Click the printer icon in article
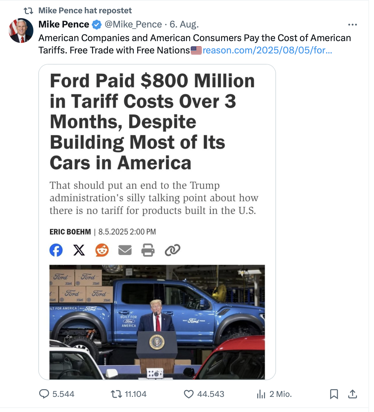Image resolution: width=374 pixels, height=412 pixels. pyautogui.click(x=148, y=250)
